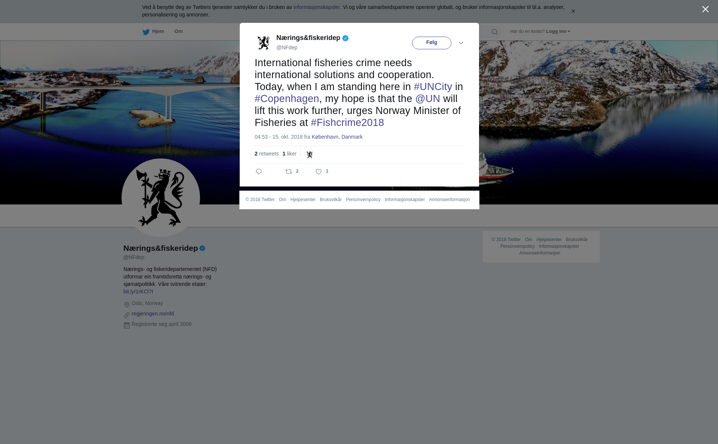718x444 pixels.
Task: Click the reply speech bubble icon
Action: [259, 172]
